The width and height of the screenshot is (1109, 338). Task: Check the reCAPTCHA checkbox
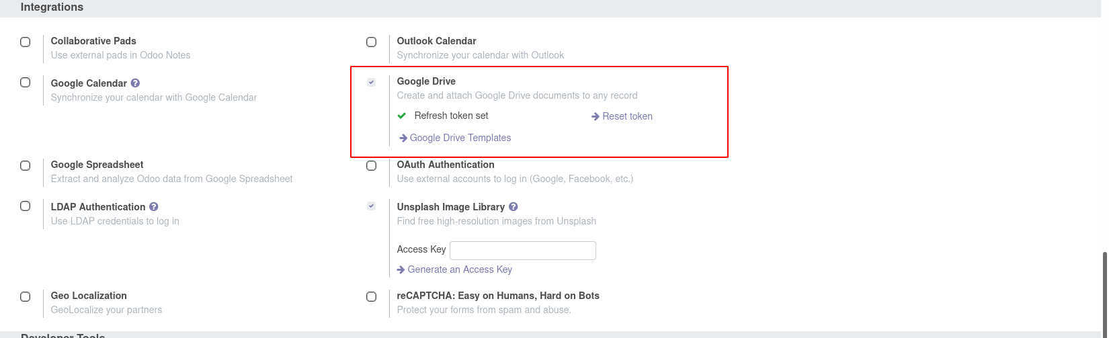(372, 296)
